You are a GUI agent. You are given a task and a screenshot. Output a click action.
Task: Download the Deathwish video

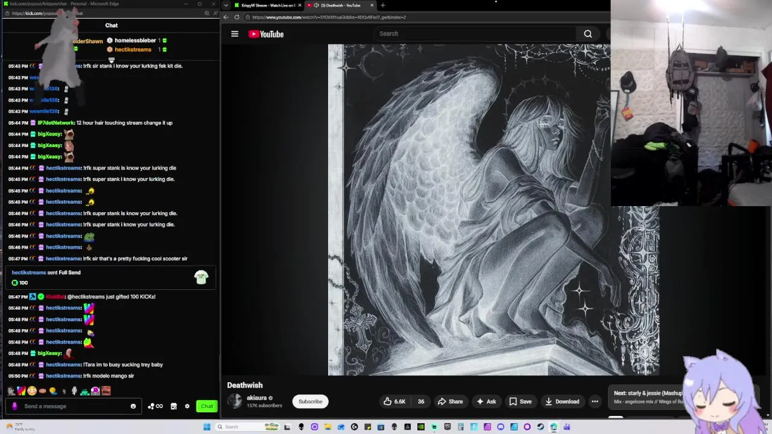(x=562, y=401)
